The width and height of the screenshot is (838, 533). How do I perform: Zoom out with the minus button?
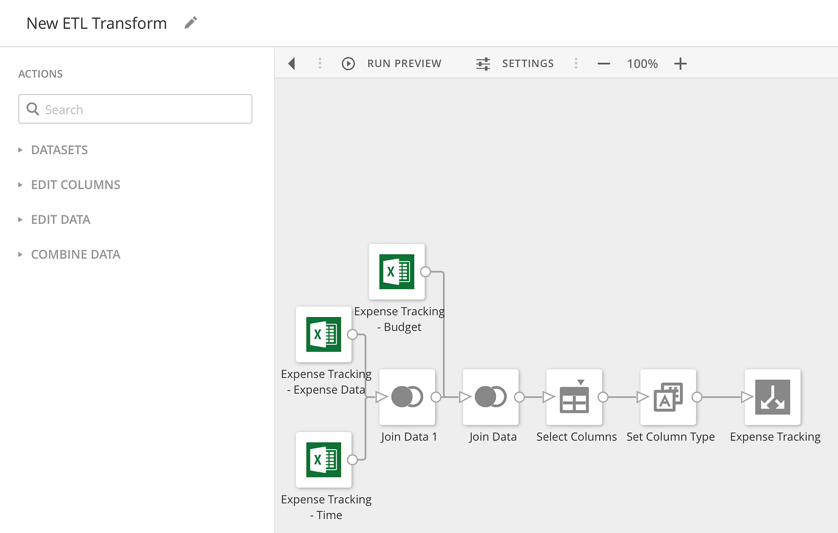point(604,64)
